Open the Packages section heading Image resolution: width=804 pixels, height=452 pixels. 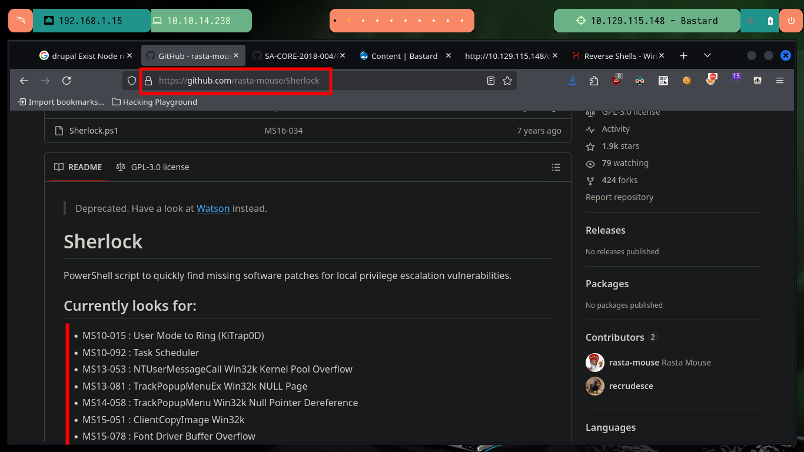point(607,284)
